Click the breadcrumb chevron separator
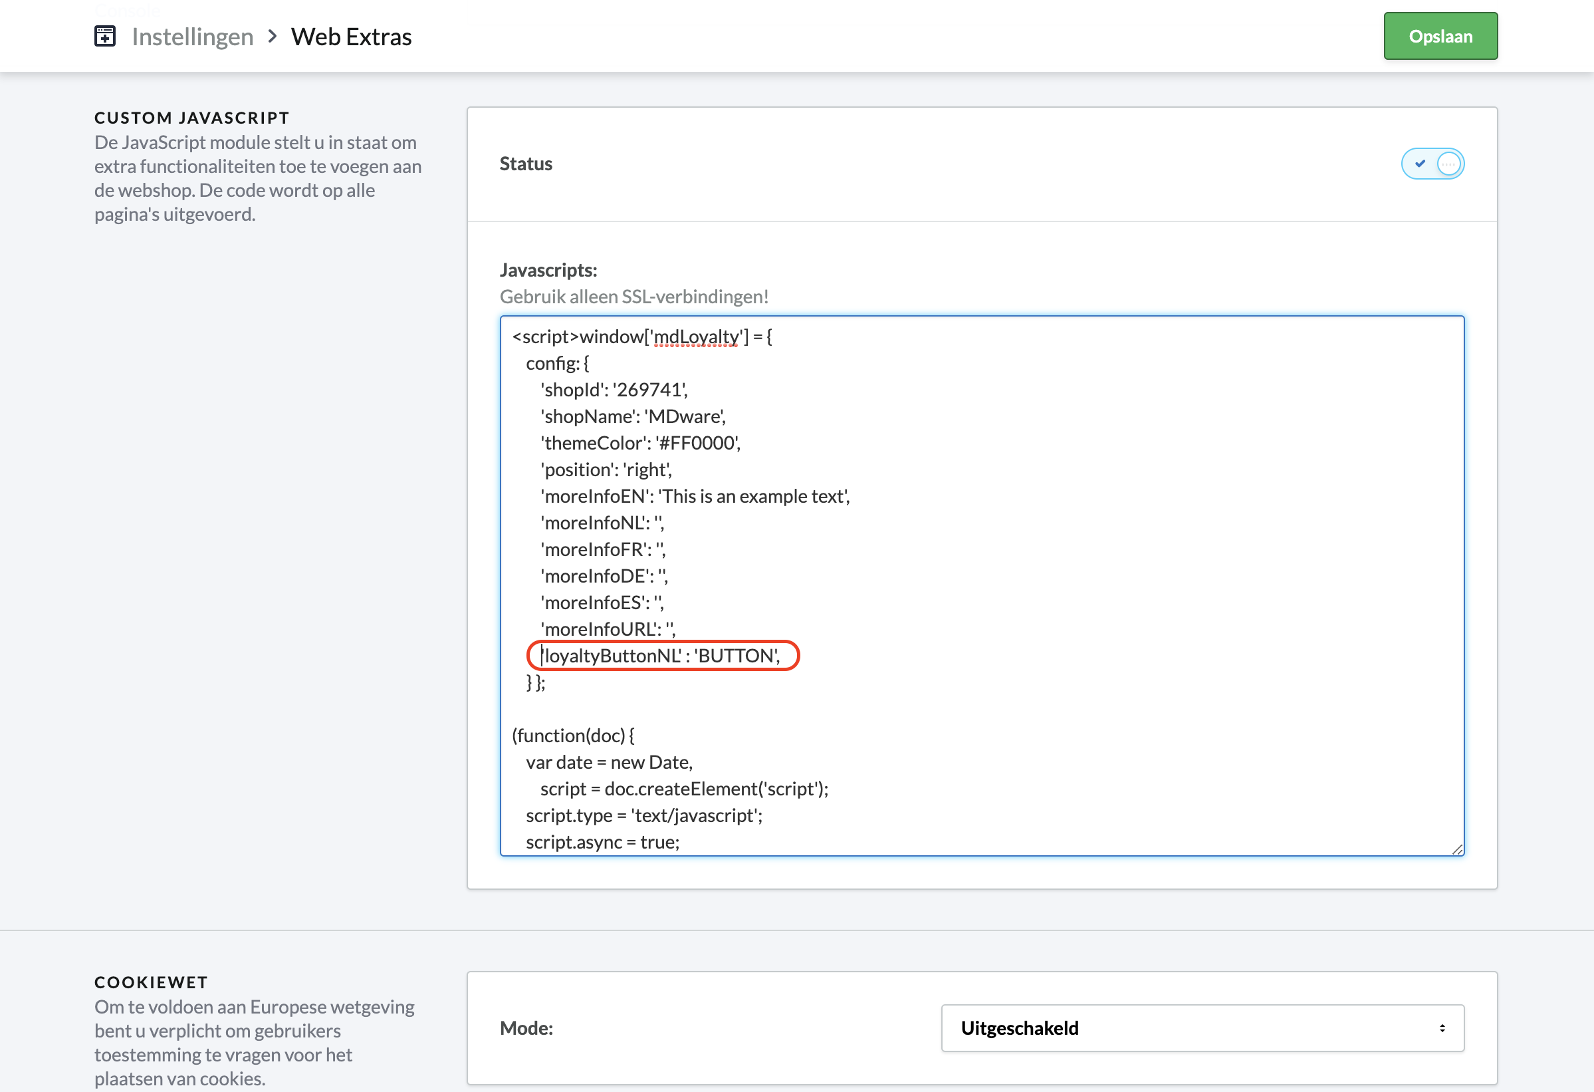The width and height of the screenshot is (1594, 1092). pyautogui.click(x=273, y=36)
